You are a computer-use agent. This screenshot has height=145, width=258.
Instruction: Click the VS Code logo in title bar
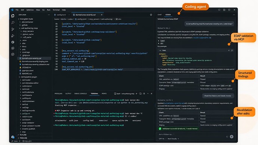click(12, 10)
